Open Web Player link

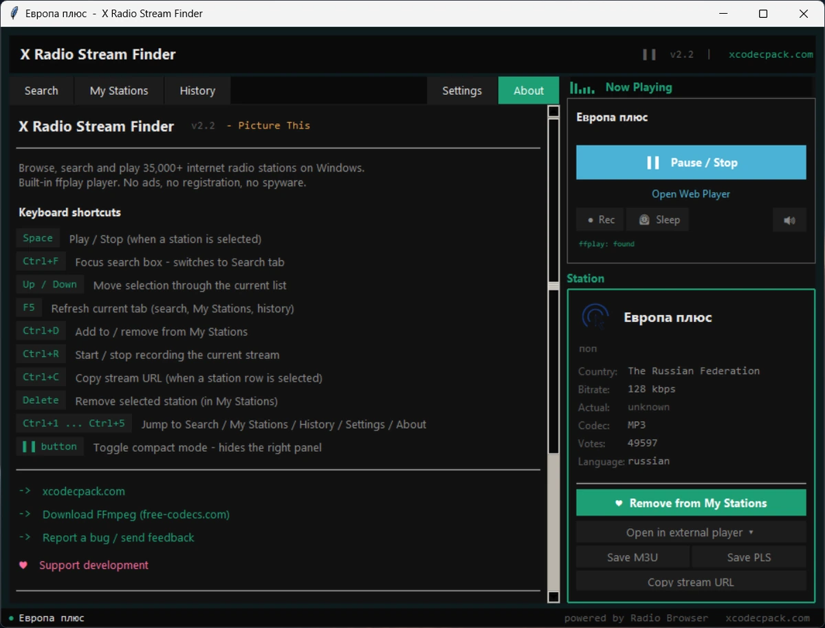(691, 194)
